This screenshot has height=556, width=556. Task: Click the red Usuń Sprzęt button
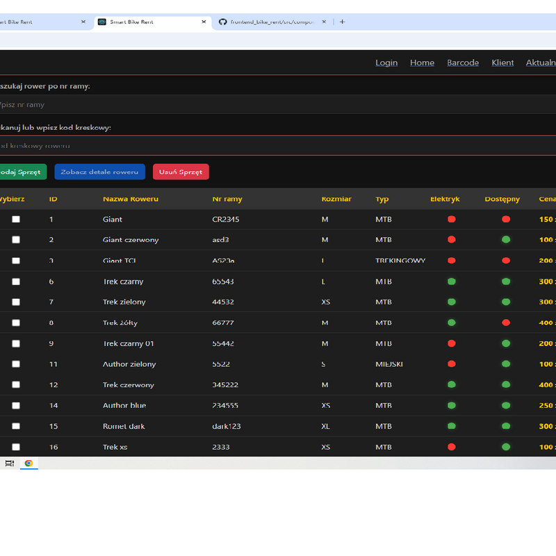(x=181, y=172)
